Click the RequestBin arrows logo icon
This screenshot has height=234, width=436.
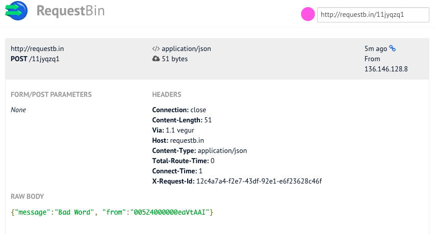pos(16,11)
